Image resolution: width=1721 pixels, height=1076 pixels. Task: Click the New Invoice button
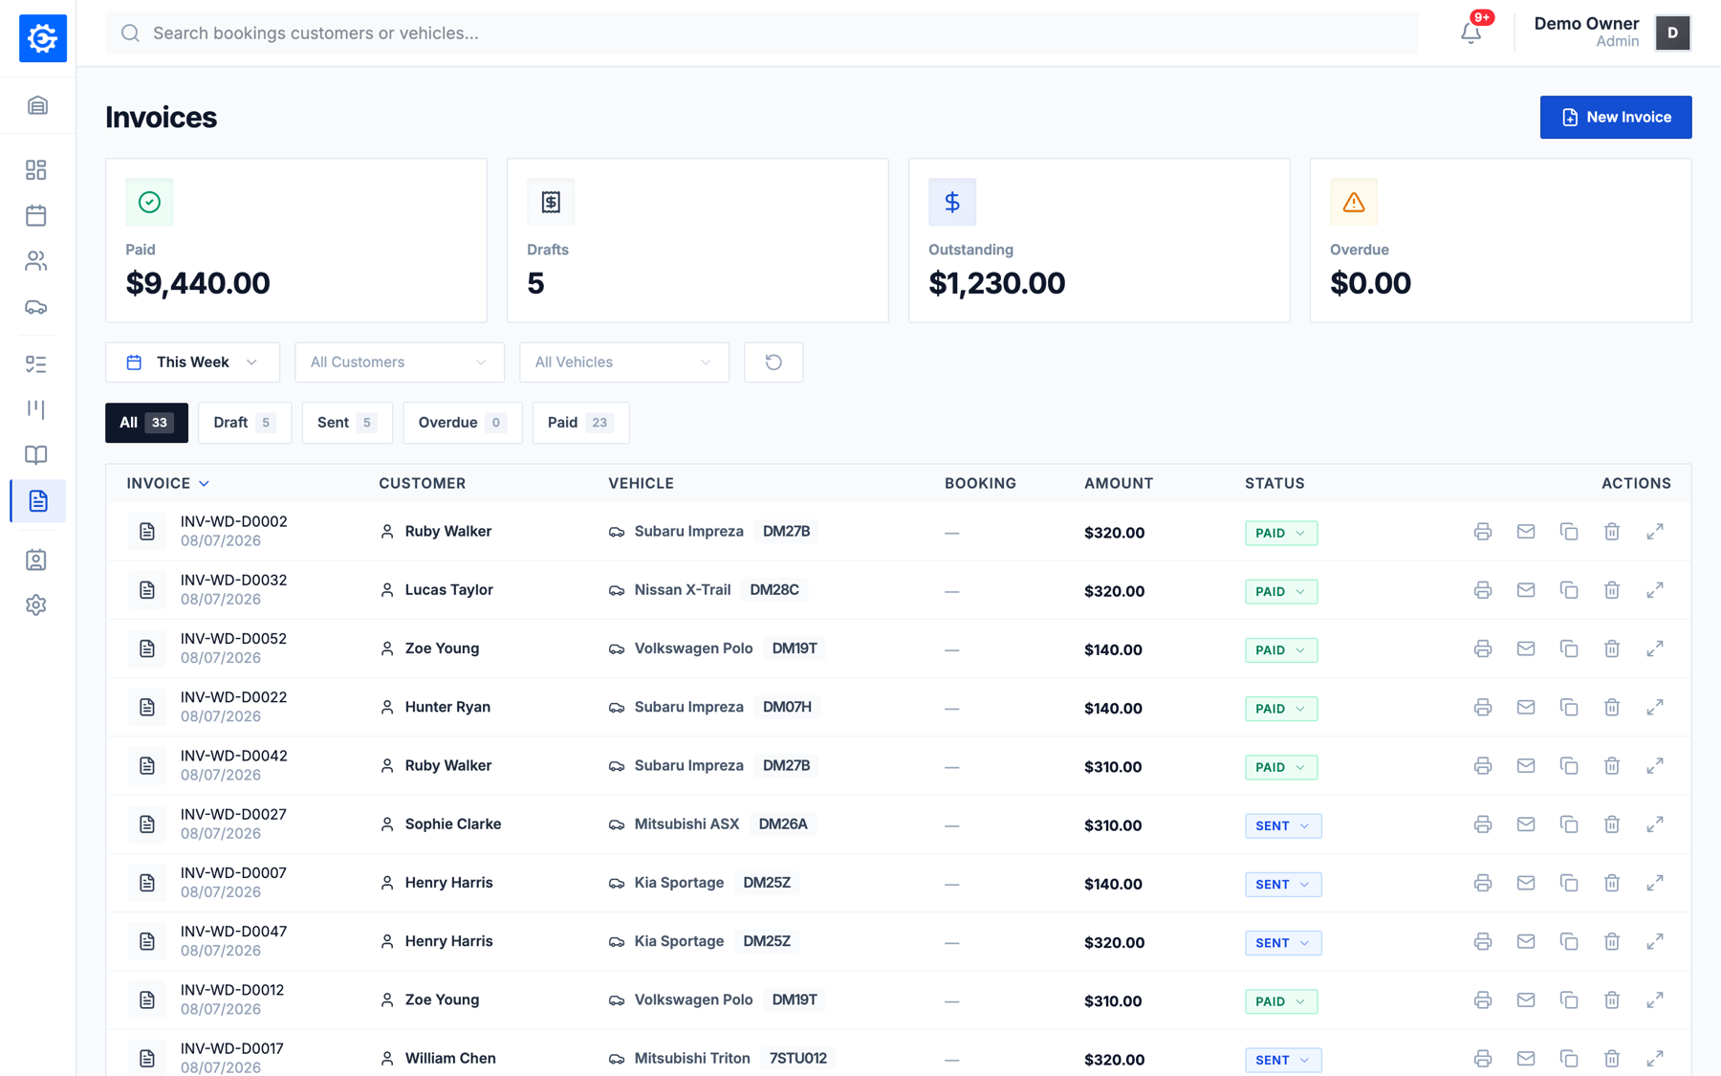1615,117
